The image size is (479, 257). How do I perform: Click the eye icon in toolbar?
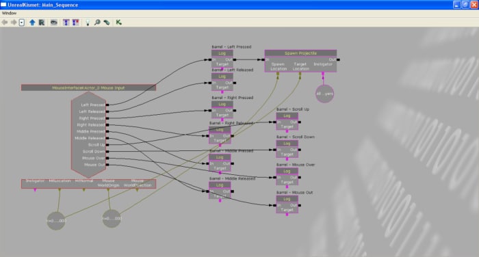54,23
